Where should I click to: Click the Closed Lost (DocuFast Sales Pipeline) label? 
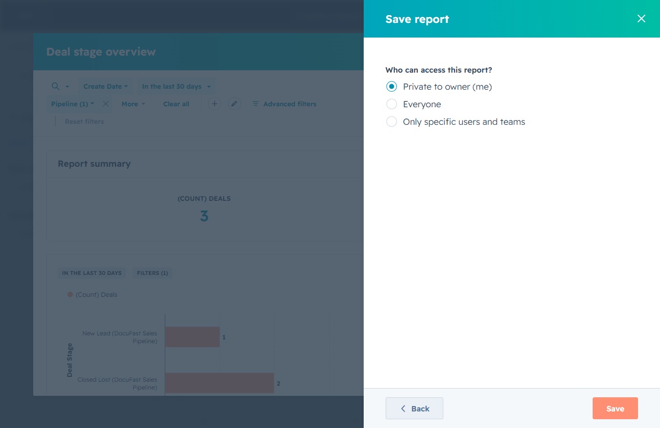click(x=117, y=383)
